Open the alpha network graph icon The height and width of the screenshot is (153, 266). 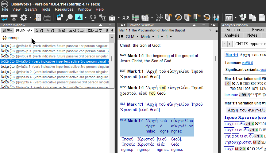(159, 17)
